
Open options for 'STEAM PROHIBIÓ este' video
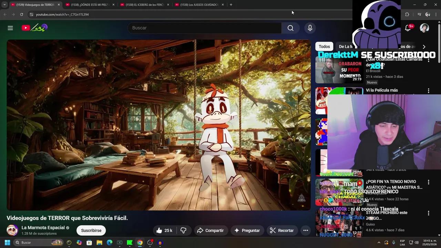coord(429,213)
